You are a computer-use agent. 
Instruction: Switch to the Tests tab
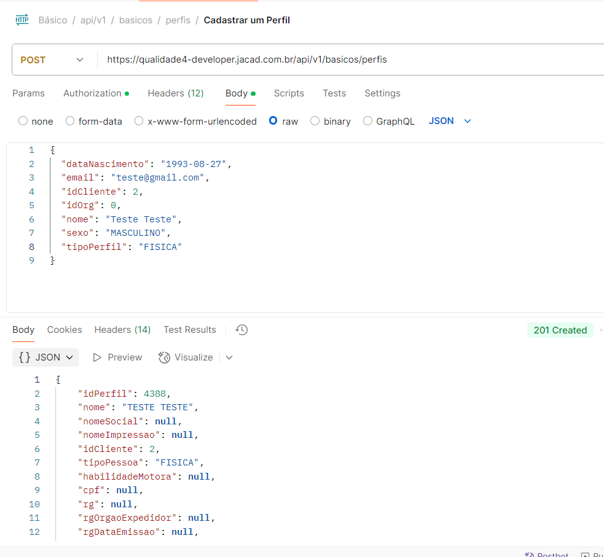click(x=334, y=93)
